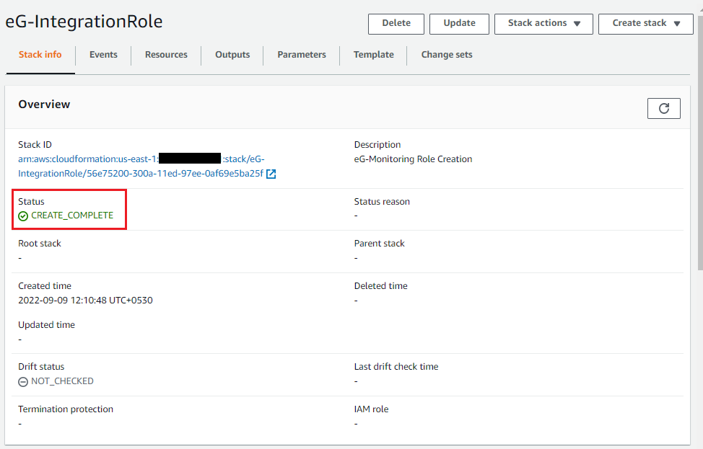Select the CREATE_COMPLETE status text
This screenshot has width=703, height=449.
[x=72, y=215]
